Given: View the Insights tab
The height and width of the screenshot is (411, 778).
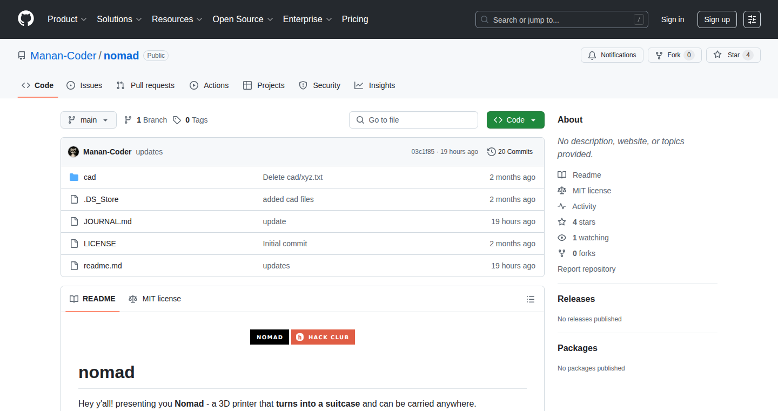Looking at the screenshot, I should pyautogui.click(x=374, y=85).
